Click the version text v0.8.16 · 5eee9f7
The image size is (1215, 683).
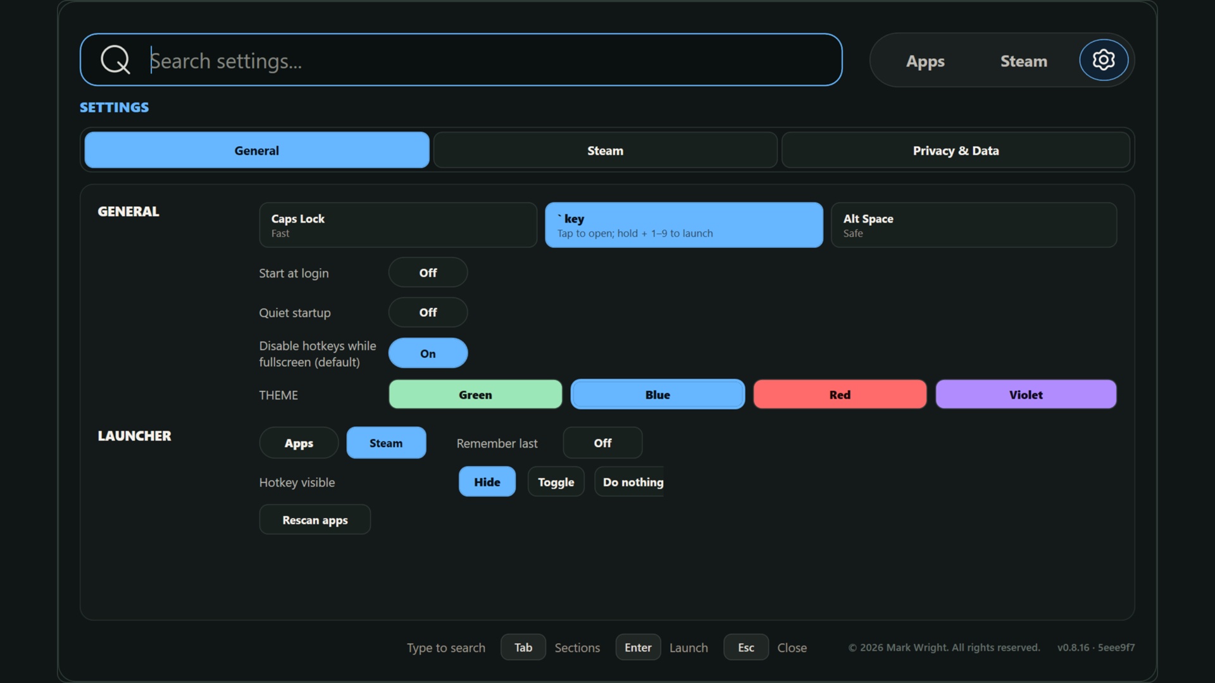(x=1096, y=648)
